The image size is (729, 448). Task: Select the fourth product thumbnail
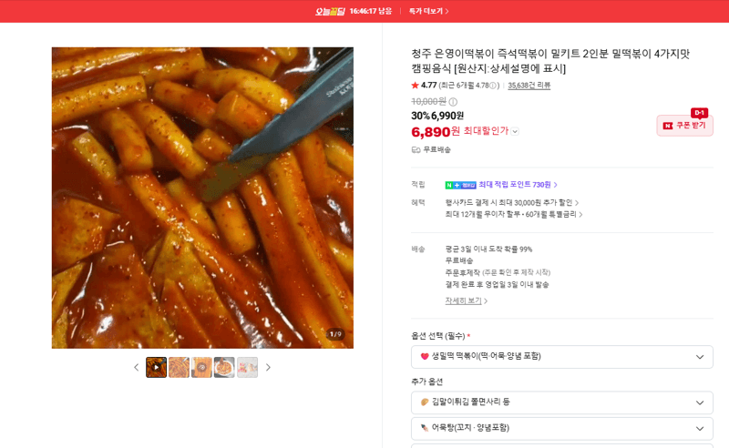(224, 367)
